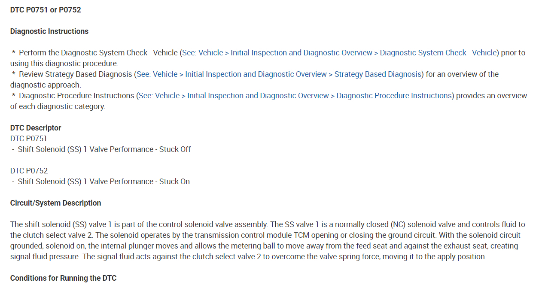Click the black 'Review Strategy Based Diagnosis' text
Image resolution: width=545 pixels, height=288 pixels.
pyautogui.click(x=76, y=74)
